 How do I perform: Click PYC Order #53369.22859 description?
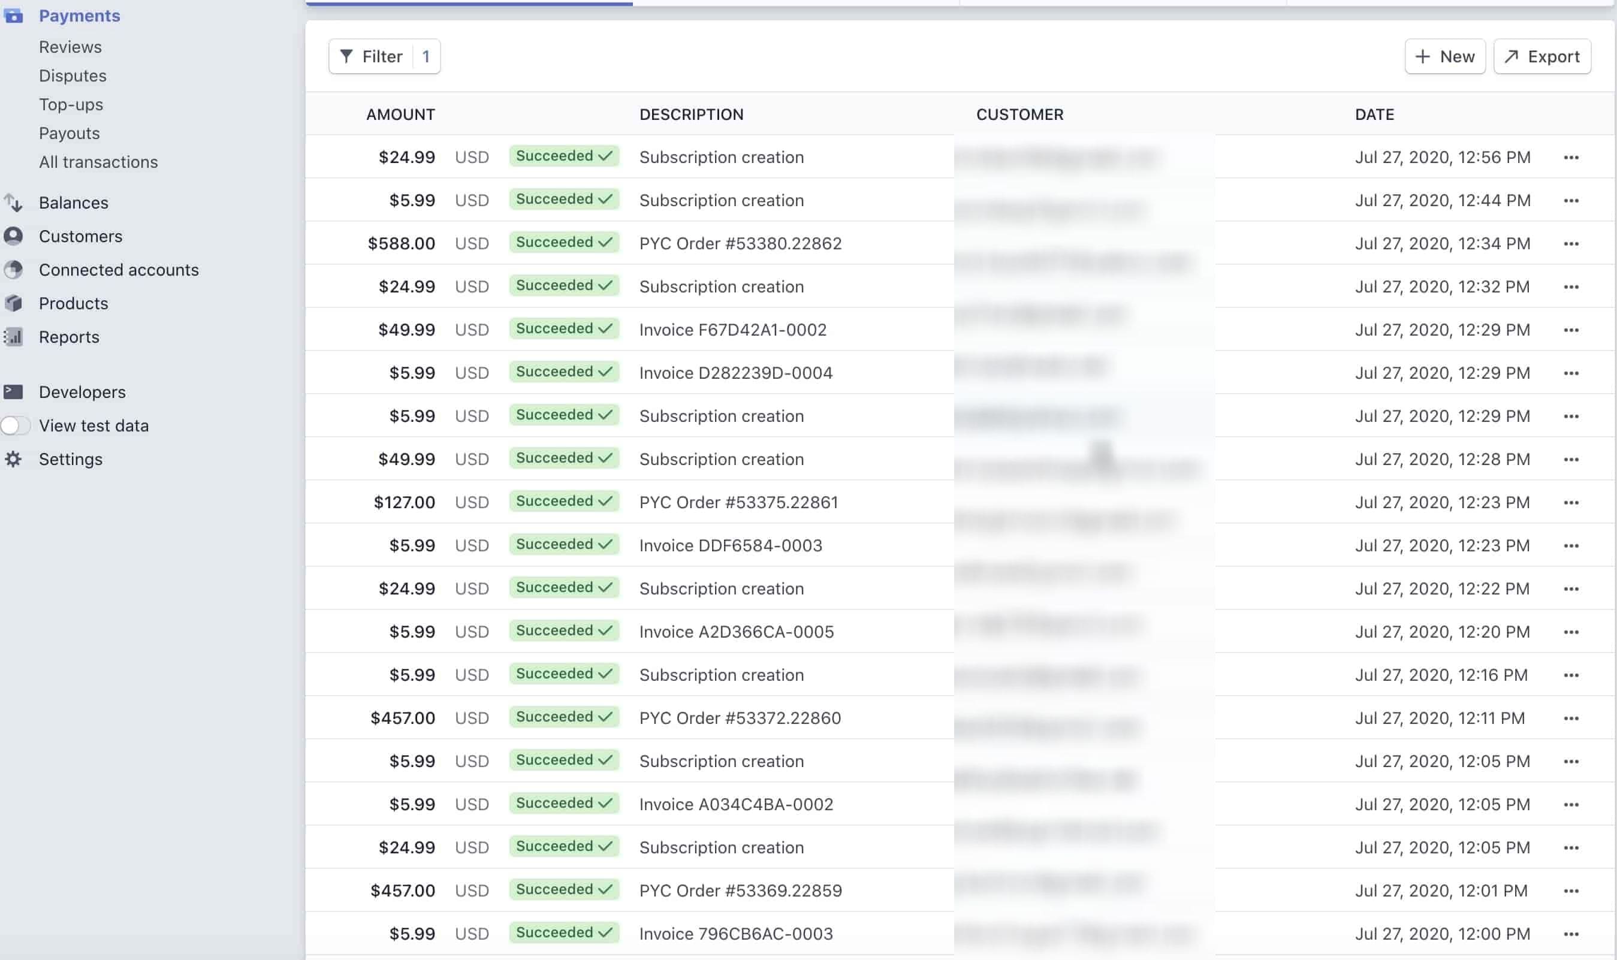tap(741, 890)
